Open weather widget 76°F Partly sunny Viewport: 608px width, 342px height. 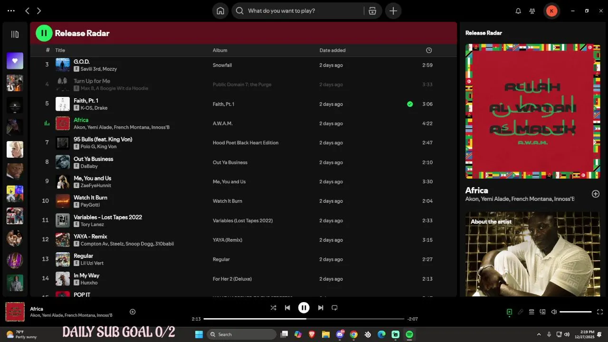[21, 334]
